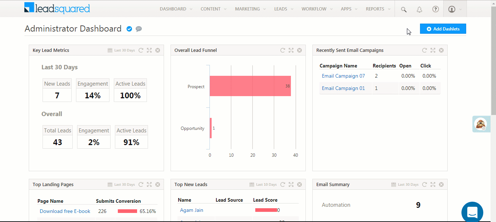Click the calendar icon in Top New Leads

click(252, 185)
